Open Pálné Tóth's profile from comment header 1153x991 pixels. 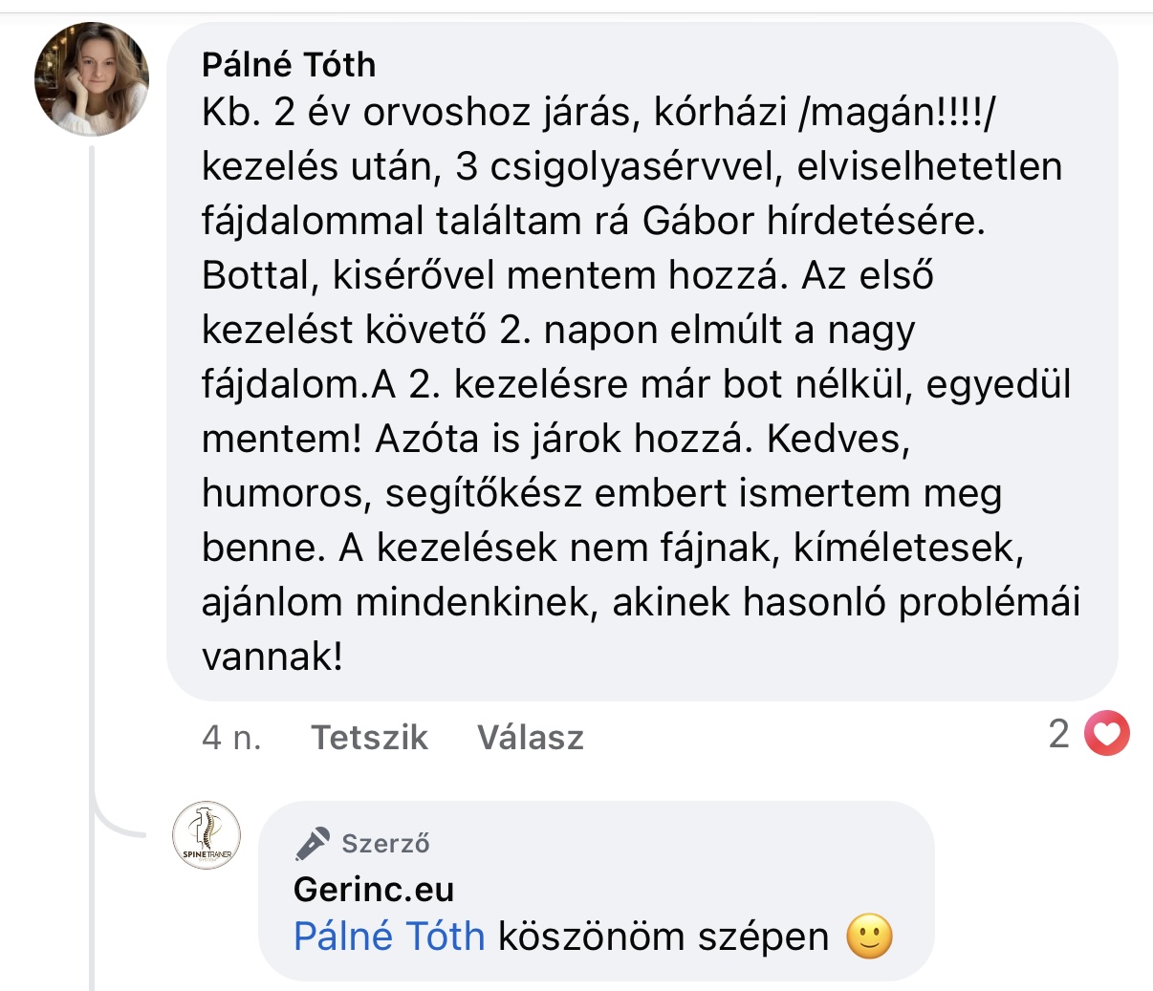(289, 65)
